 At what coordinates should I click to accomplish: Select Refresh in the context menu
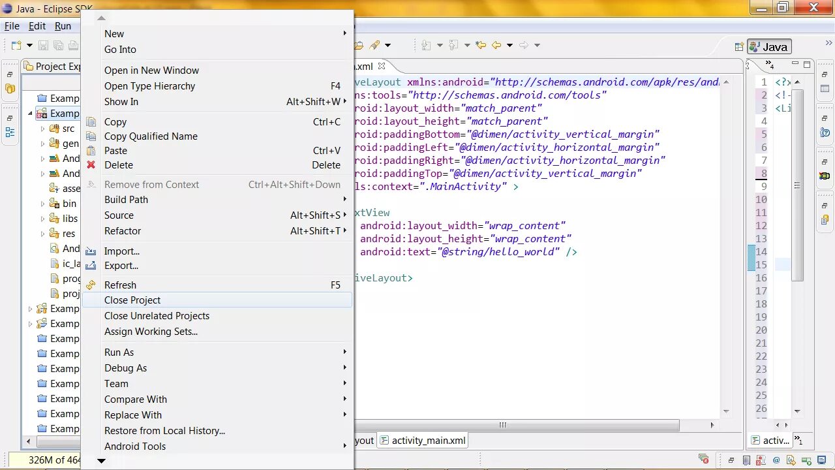click(x=217, y=285)
